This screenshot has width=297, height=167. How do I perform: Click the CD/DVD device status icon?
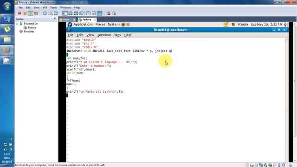click(247, 165)
